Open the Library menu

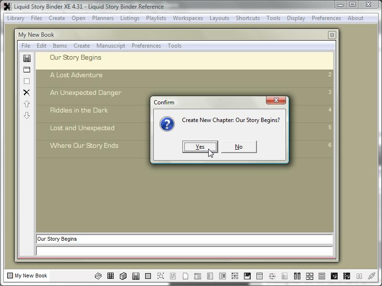coord(16,18)
